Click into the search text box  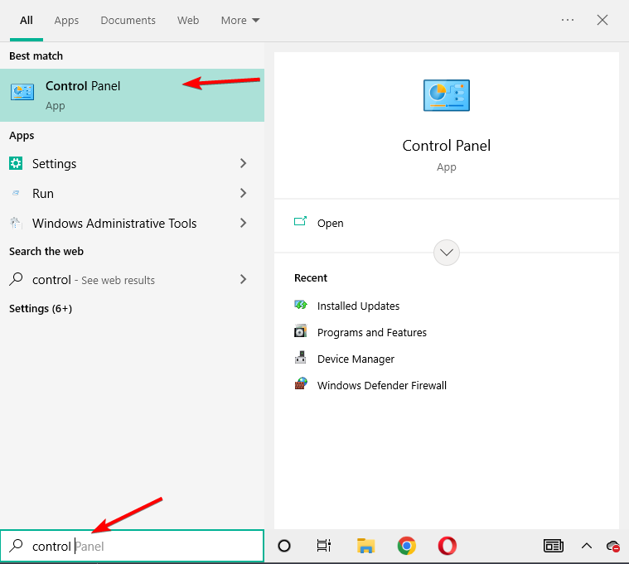[x=141, y=547]
